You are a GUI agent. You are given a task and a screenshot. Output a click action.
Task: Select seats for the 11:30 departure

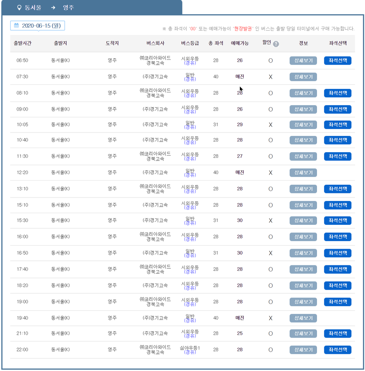(338, 156)
